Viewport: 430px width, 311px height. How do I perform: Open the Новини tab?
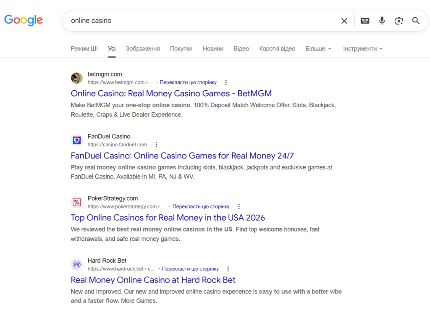pos(213,49)
